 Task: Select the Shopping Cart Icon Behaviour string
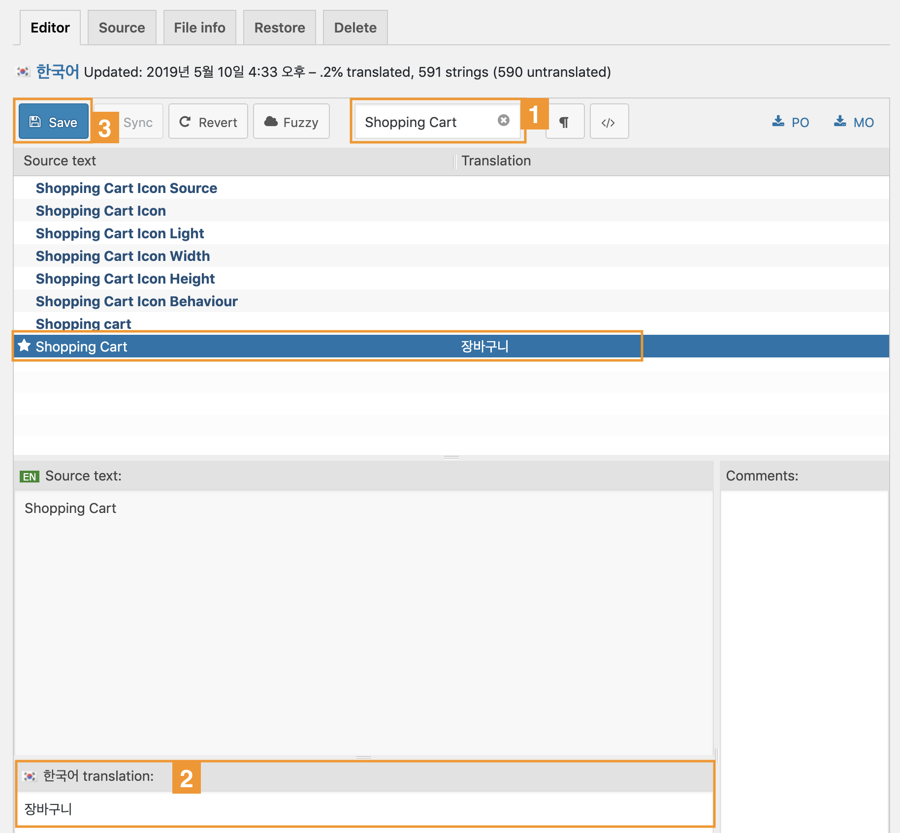[x=136, y=301]
